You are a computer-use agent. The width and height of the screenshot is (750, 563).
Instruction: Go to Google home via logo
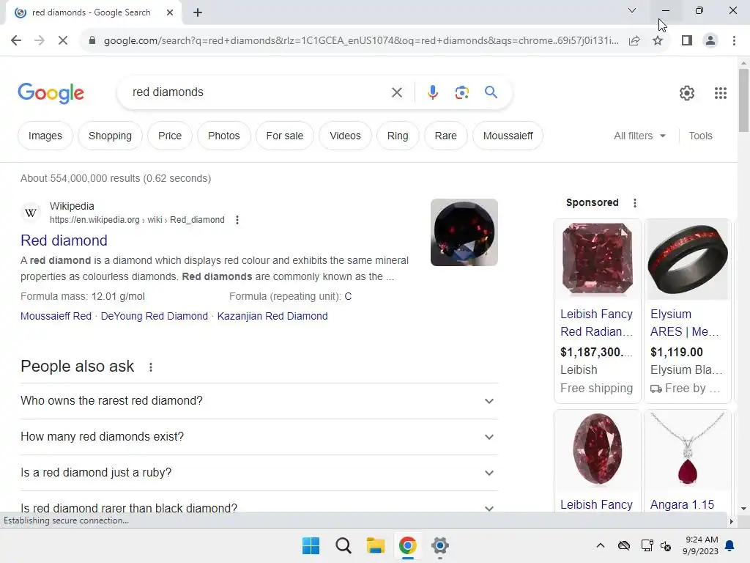point(51,93)
